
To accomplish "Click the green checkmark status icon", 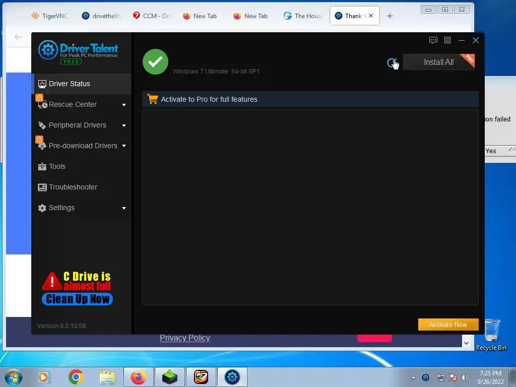I will (155, 62).
